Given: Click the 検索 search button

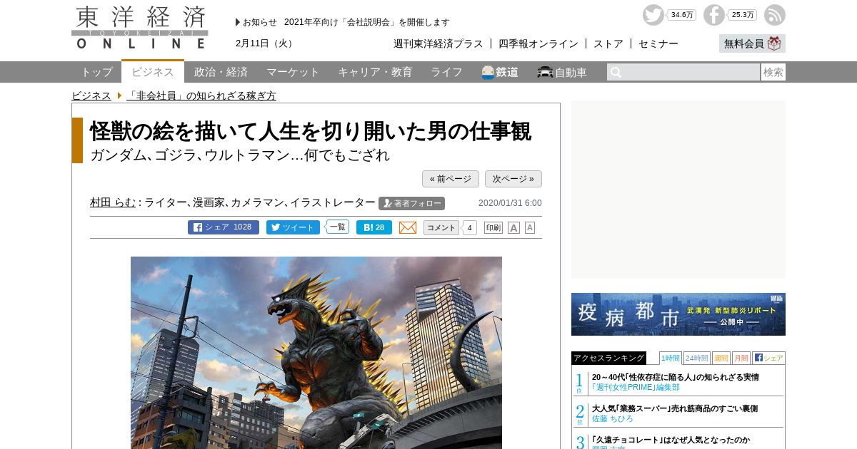Looking at the screenshot, I should pyautogui.click(x=773, y=72).
